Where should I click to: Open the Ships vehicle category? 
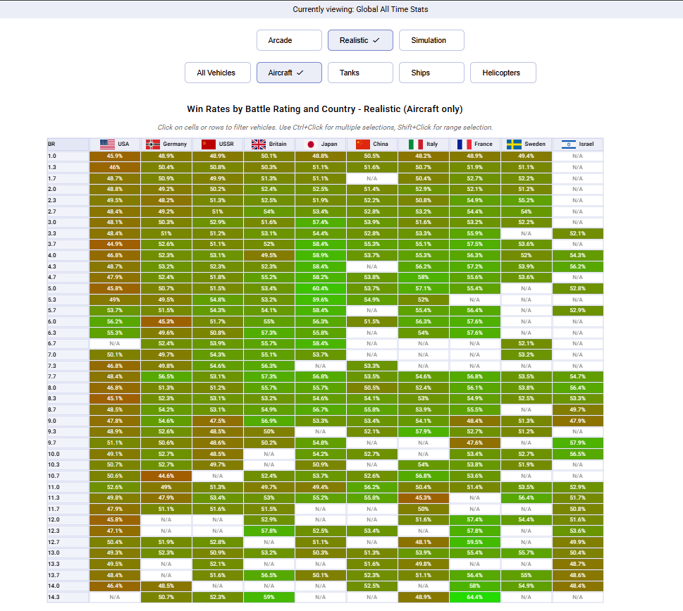coord(431,73)
